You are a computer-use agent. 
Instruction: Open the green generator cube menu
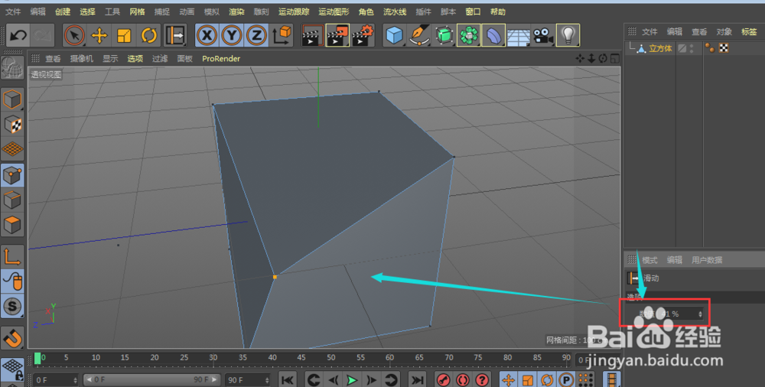(x=444, y=35)
